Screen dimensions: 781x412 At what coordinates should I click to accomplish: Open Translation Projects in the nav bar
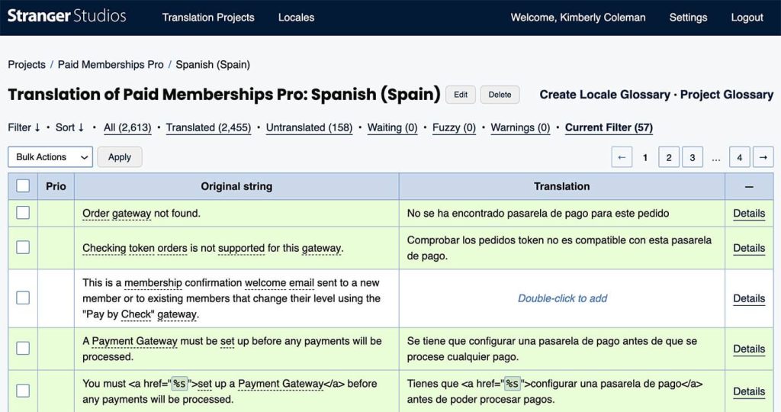pyautogui.click(x=208, y=18)
